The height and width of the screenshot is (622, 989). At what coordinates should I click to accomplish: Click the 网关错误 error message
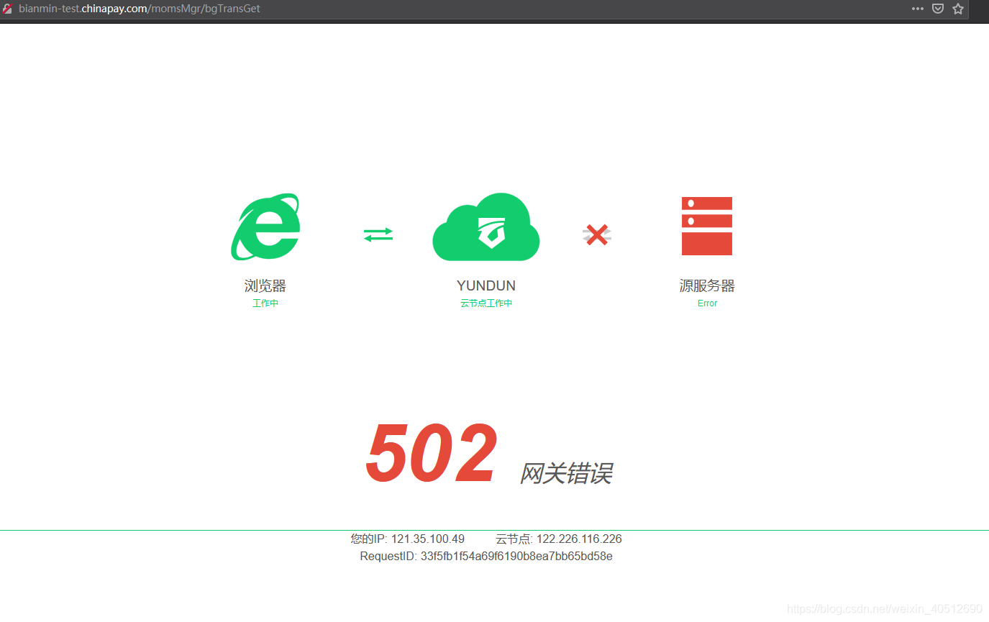(x=566, y=474)
